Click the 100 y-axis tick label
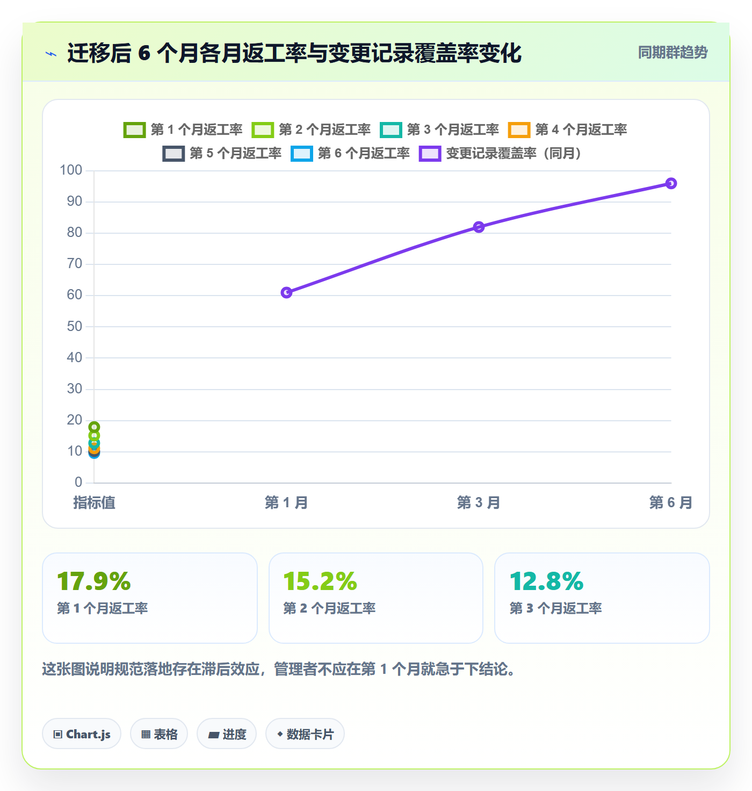 point(71,170)
